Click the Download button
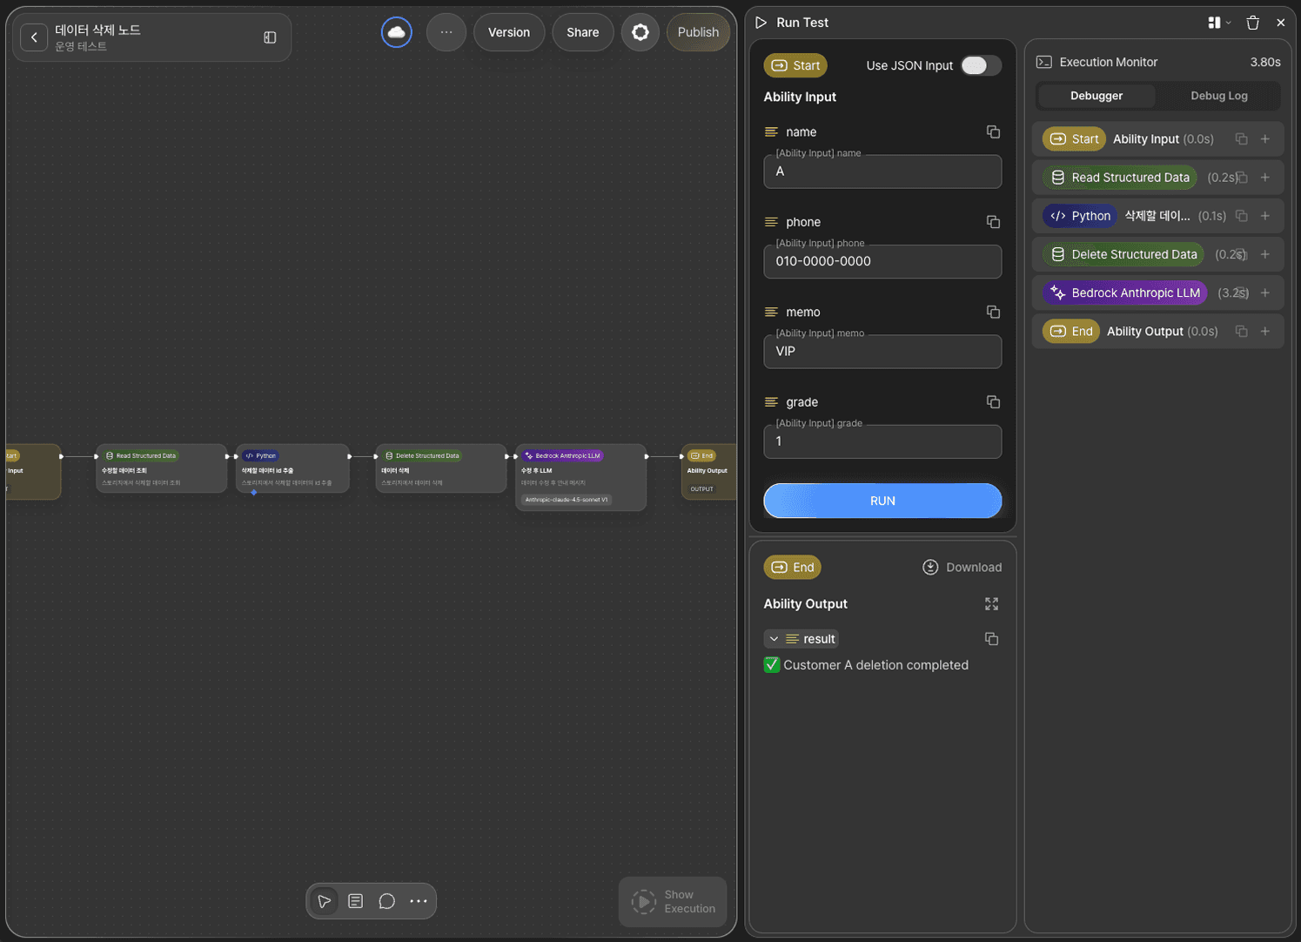 tap(962, 567)
